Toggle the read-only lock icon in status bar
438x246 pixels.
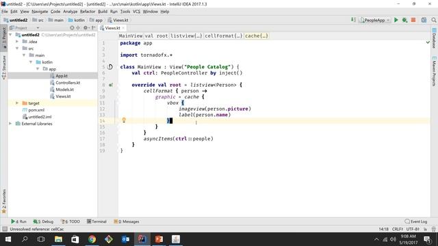426,229
